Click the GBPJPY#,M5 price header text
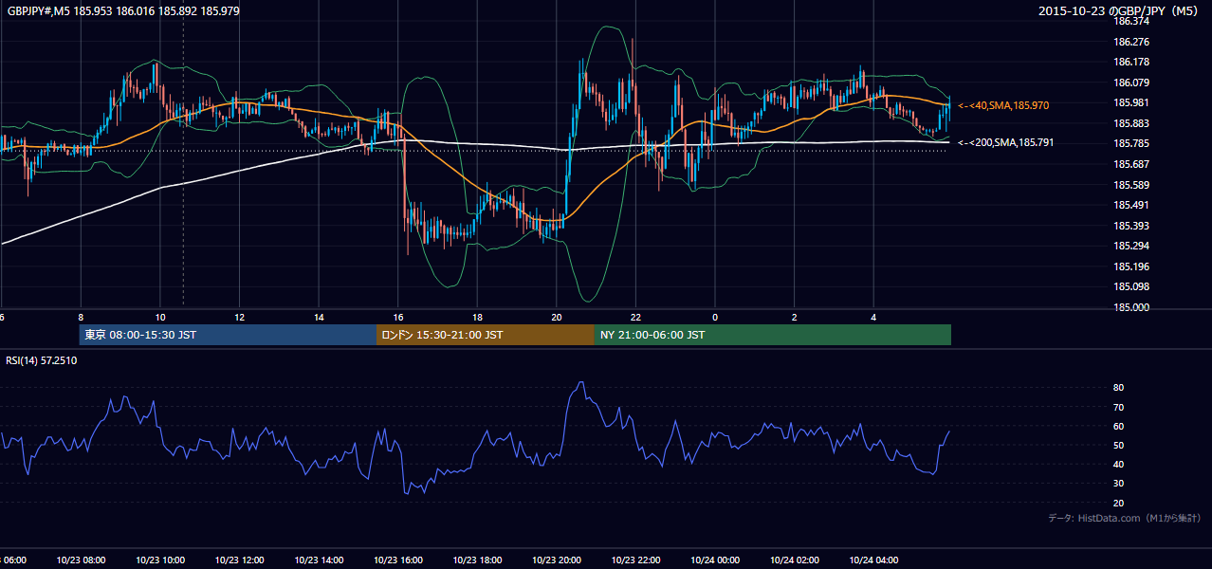The image size is (1212, 569). pyautogui.click(x=123, y=10)
